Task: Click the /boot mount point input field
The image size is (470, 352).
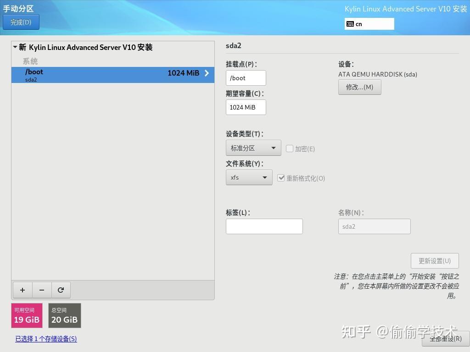Action: 246,77
